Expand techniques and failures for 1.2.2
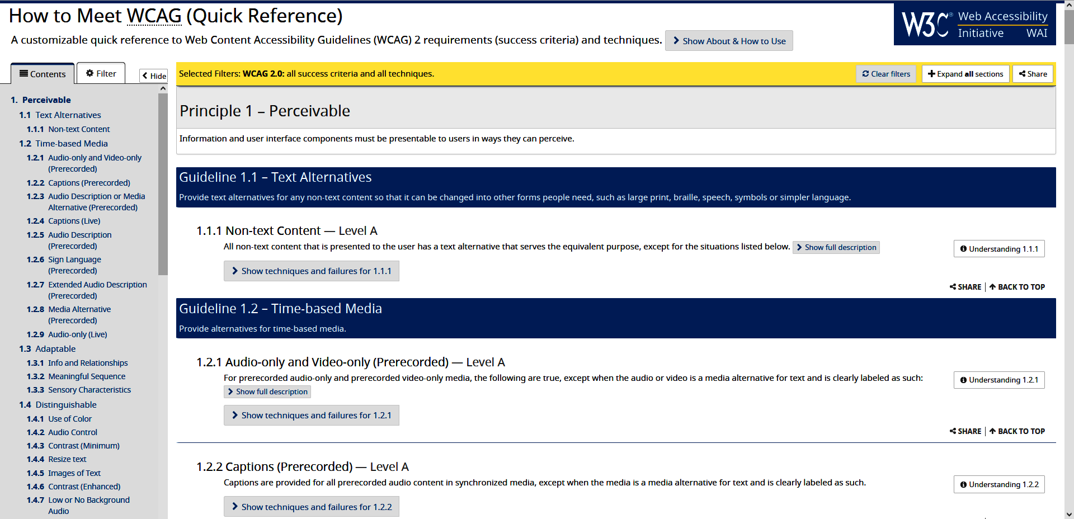1074x519 pixels. coord(311,506)
